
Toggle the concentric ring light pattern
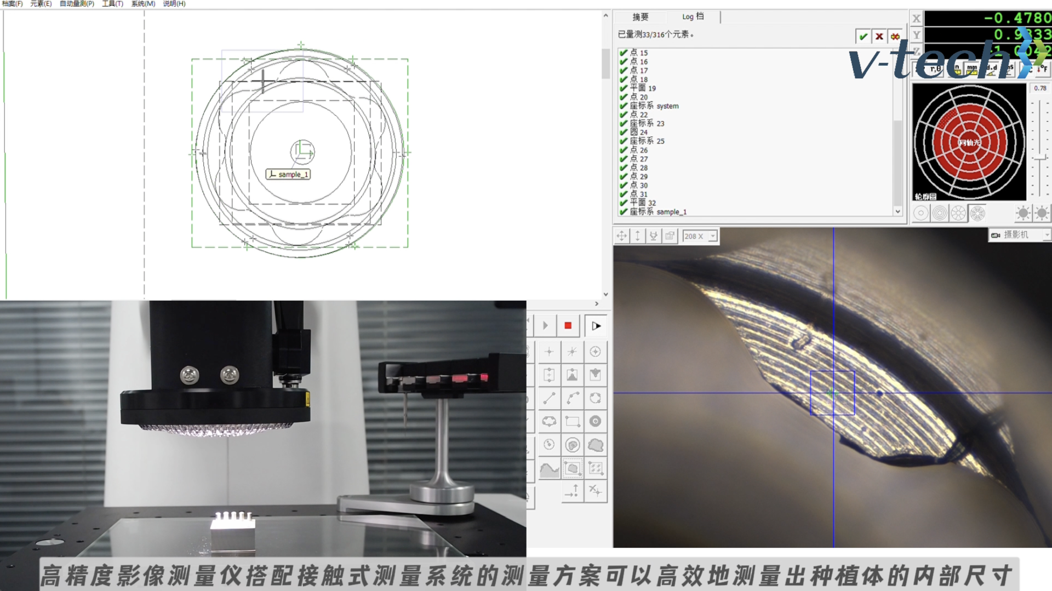(x=940, y=213)
